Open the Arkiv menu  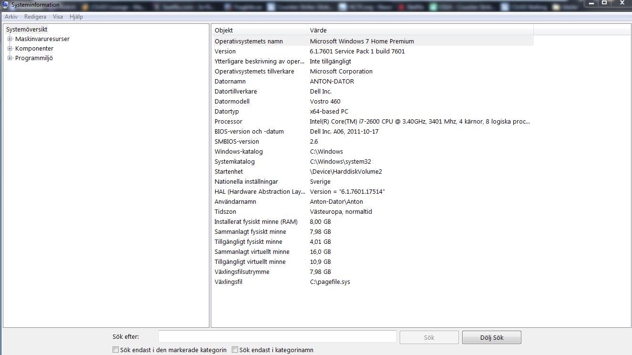11,17
